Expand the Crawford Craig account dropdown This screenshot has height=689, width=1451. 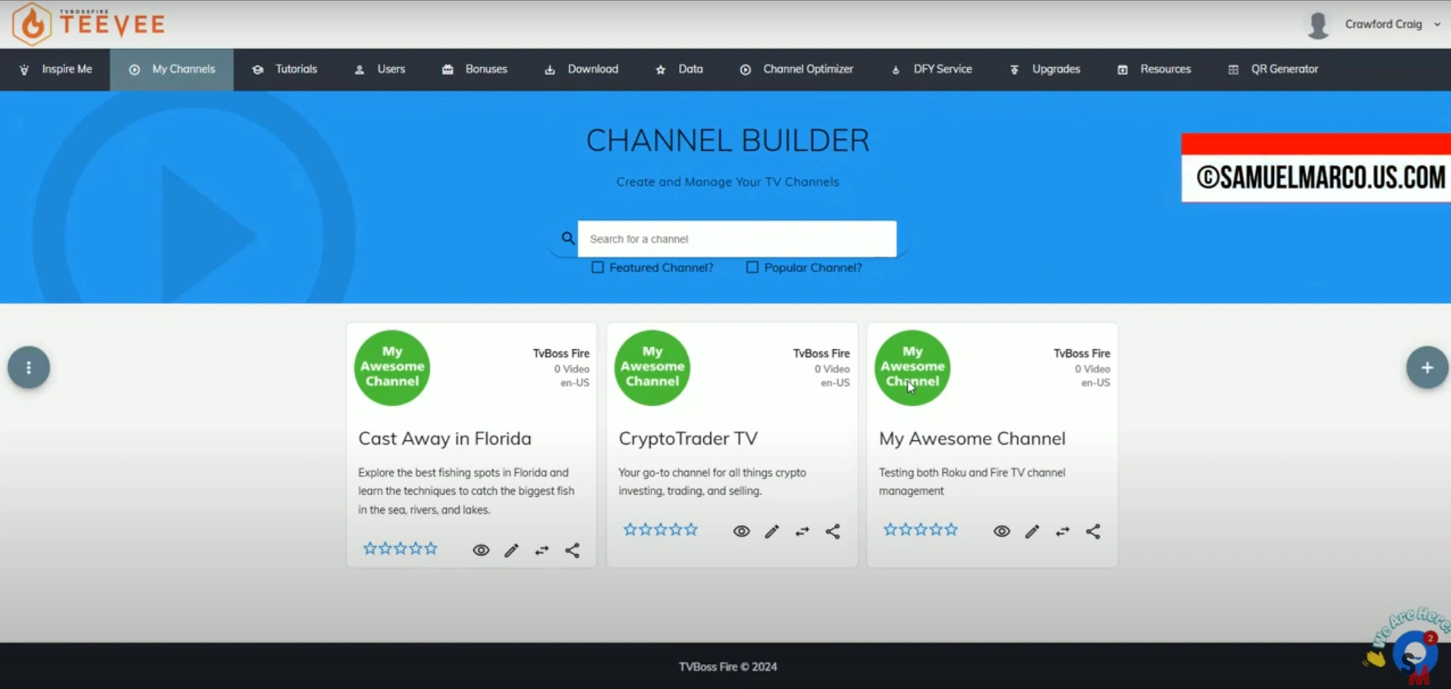1393,24
